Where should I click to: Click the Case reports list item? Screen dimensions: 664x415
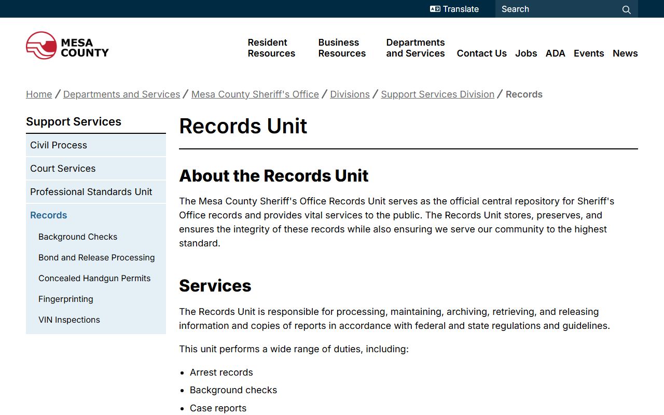[218, 408]
